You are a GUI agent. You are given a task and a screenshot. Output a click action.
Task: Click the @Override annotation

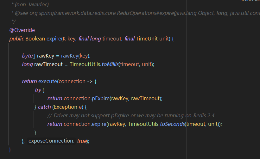(22, 30)
